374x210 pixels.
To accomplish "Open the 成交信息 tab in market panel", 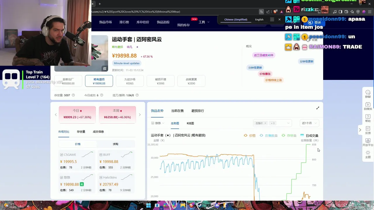I will (98, 132).
